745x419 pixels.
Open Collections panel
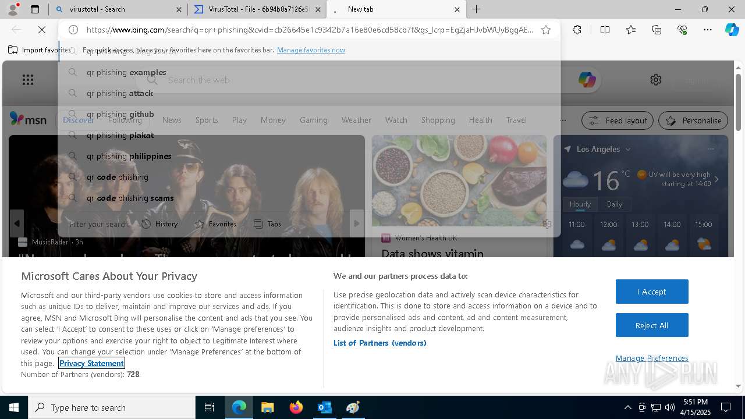(x=657, y=30)
